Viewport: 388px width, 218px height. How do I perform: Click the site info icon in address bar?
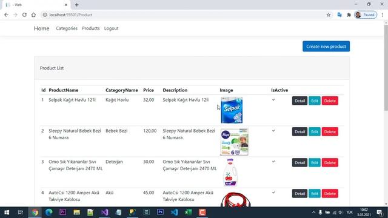pyautogui.click(x=45, y=15)
